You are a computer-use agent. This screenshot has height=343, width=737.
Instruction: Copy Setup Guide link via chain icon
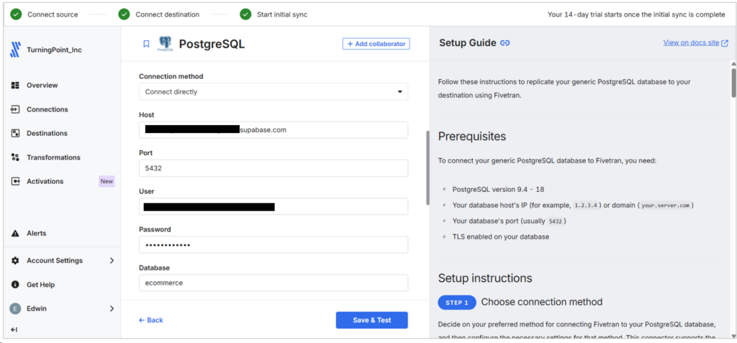pos(505,42)
